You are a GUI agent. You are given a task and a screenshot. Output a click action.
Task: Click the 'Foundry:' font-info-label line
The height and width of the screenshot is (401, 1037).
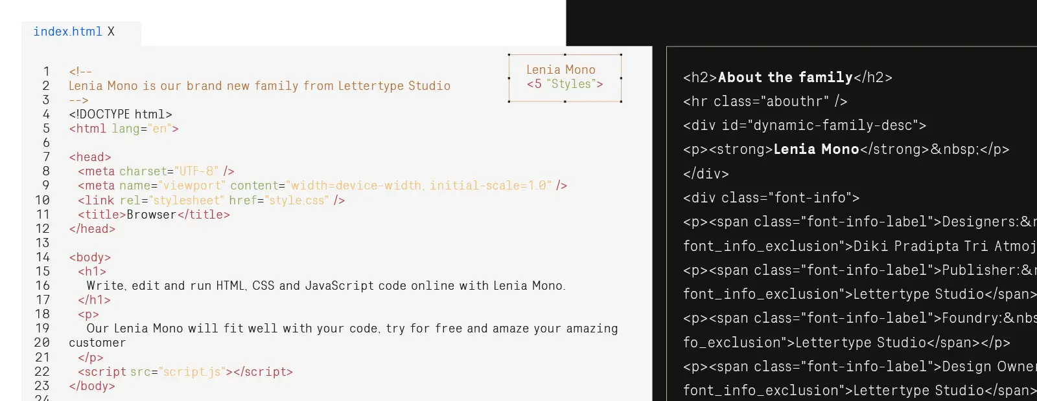859,318
